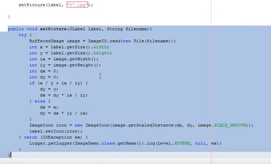Click the 'getScaledInstance' method call
Screen dimensions: 271x164
click(x=151, y=125)
